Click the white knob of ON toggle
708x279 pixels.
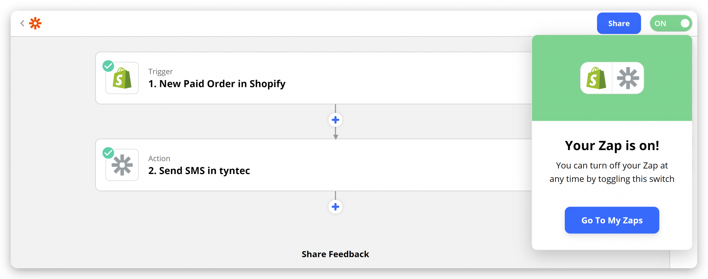pos(685,23)
